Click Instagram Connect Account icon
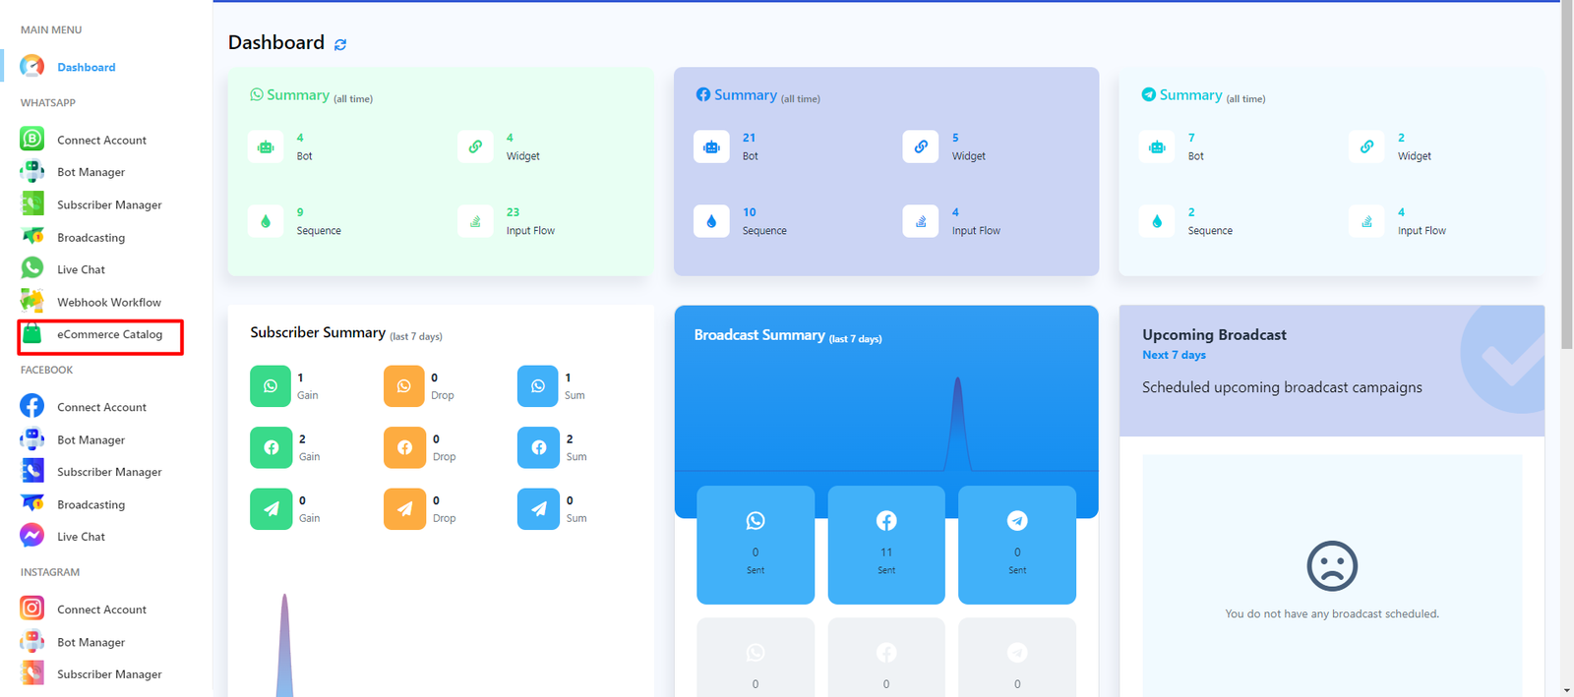This screenshot has height=697, width=1574. 31,609
